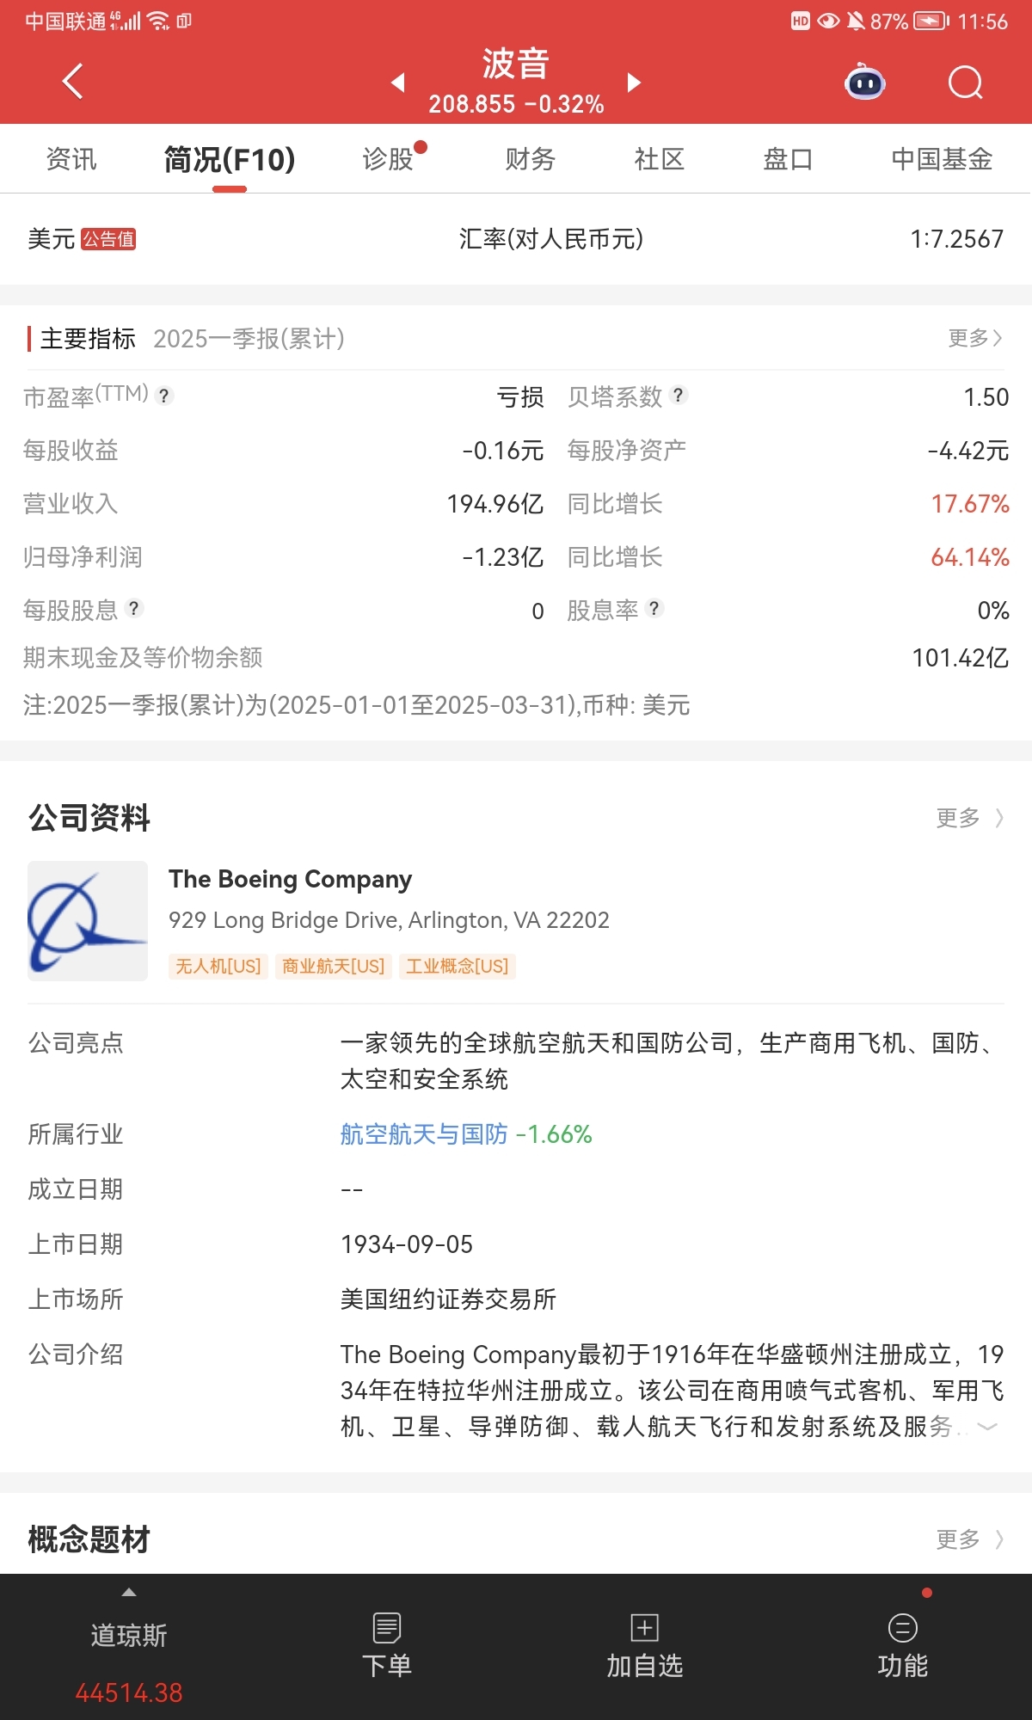Show help for 贝塔系数 question mark
The width and height of the screenshot is (1032, 1720).
click(x=679, y=395)
